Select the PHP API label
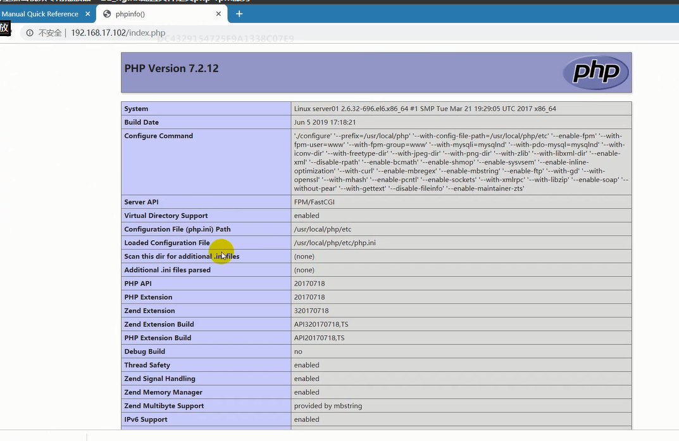Viewport: 679px width, 441px height. (x=138, y=284)
